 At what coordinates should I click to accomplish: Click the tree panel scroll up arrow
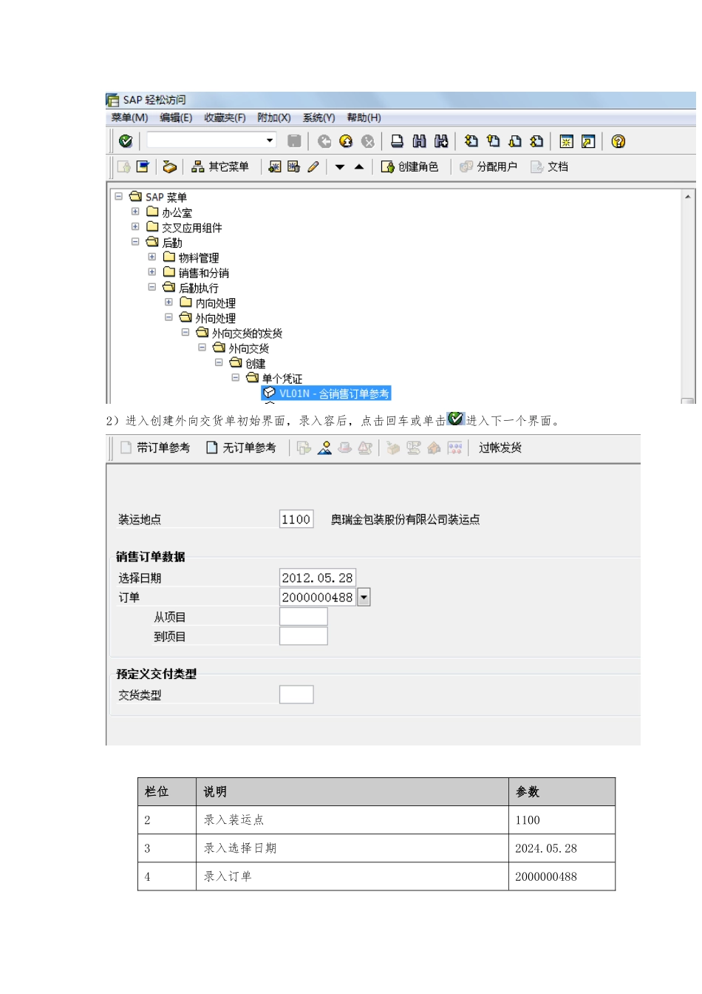pyautogui.click(x=688, y=197)
